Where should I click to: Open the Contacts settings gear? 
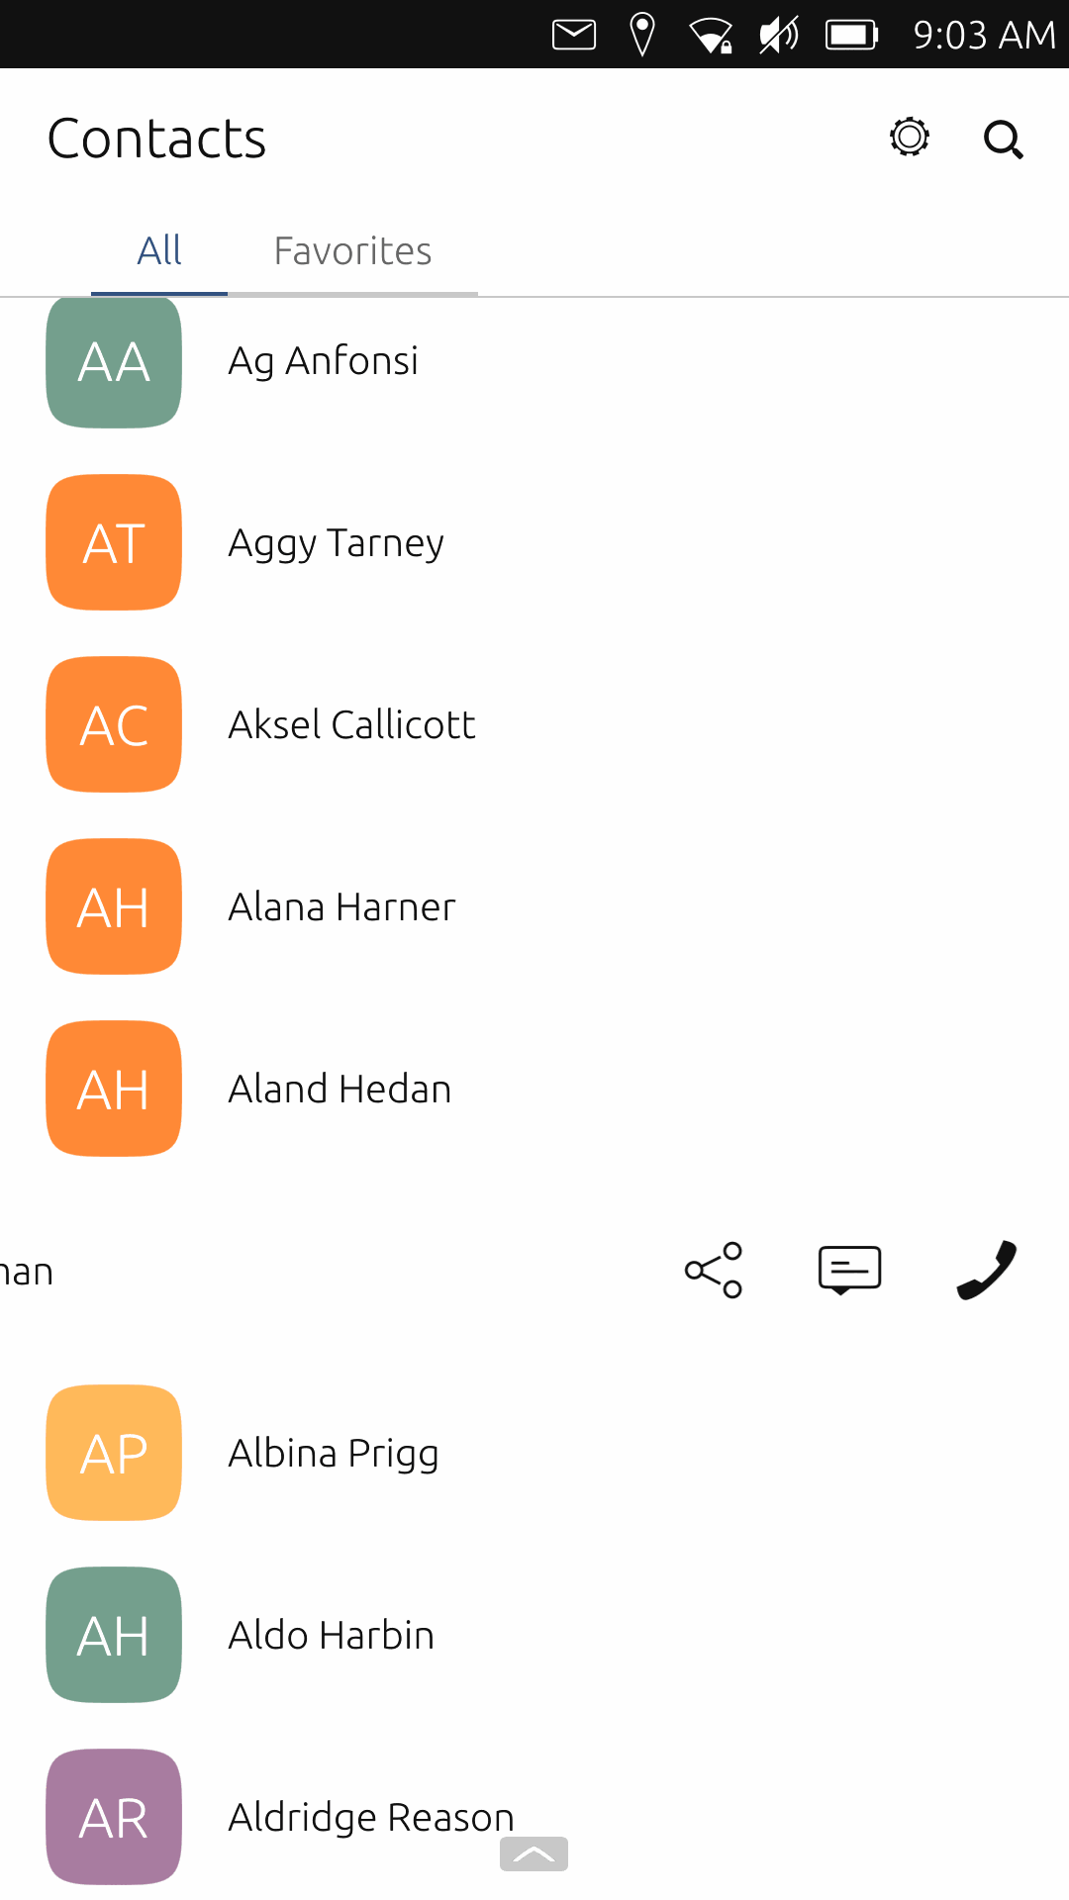pos(909,138)
